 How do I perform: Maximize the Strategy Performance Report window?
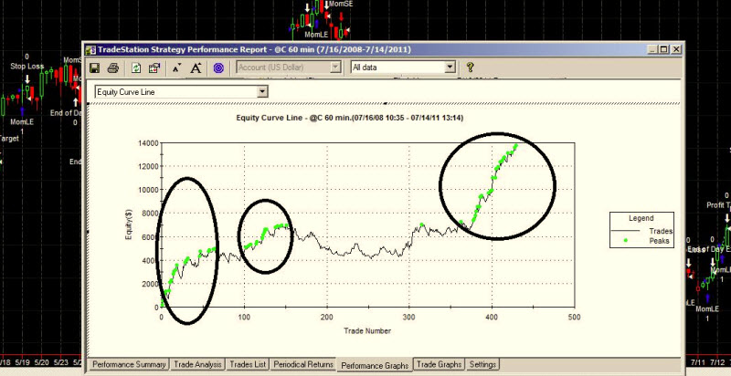[664, 49]
